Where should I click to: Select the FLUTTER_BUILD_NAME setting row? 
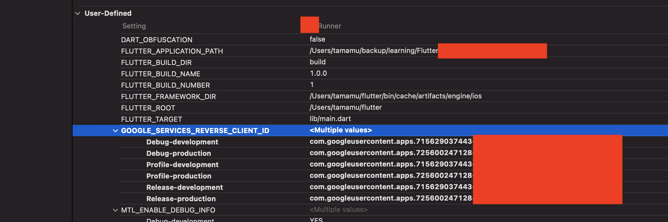[x=161, y=74]
